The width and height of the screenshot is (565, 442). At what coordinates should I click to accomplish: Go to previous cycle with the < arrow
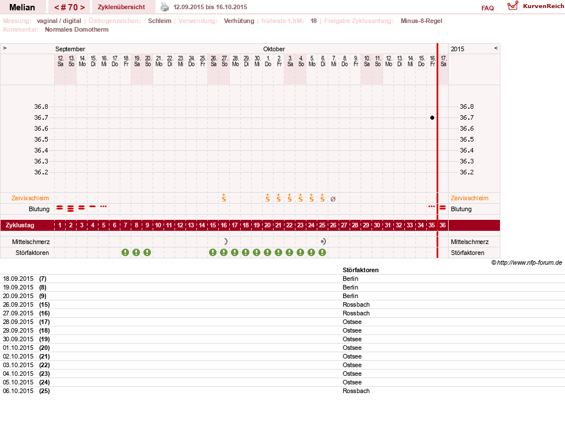[56, 7]
